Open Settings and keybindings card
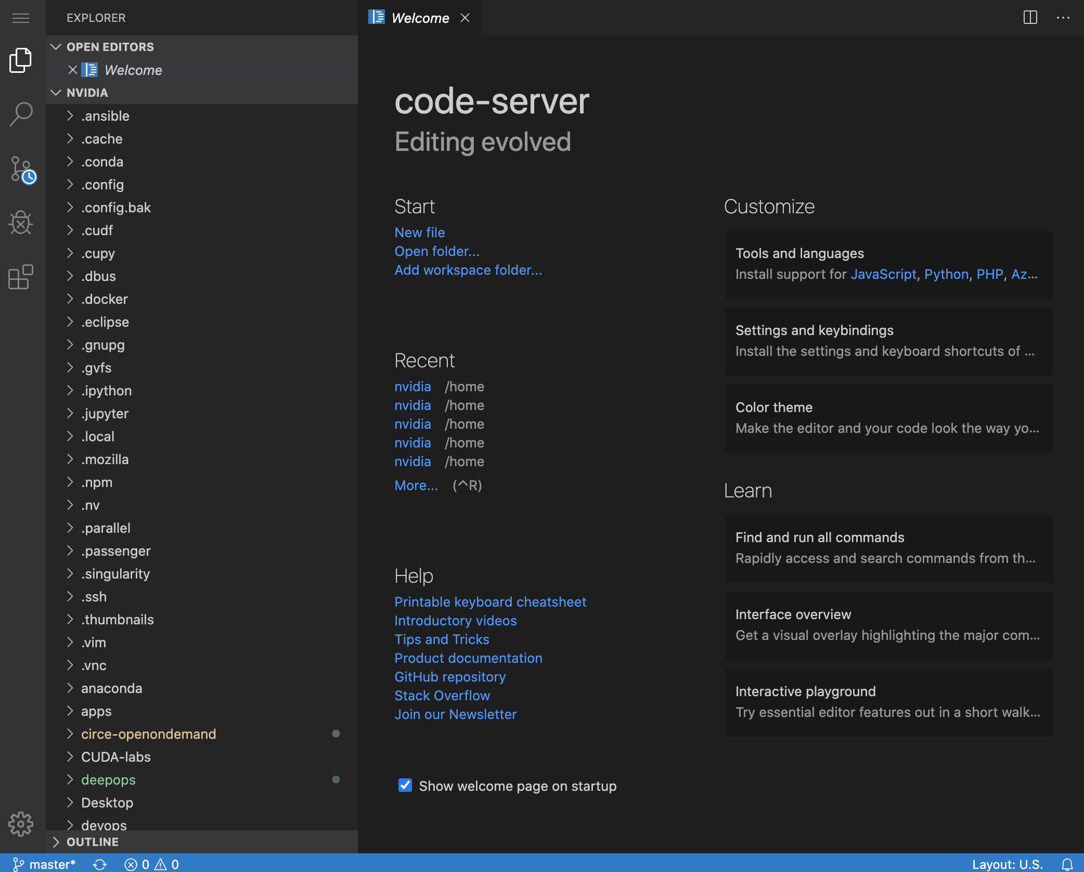 [888, 341]
